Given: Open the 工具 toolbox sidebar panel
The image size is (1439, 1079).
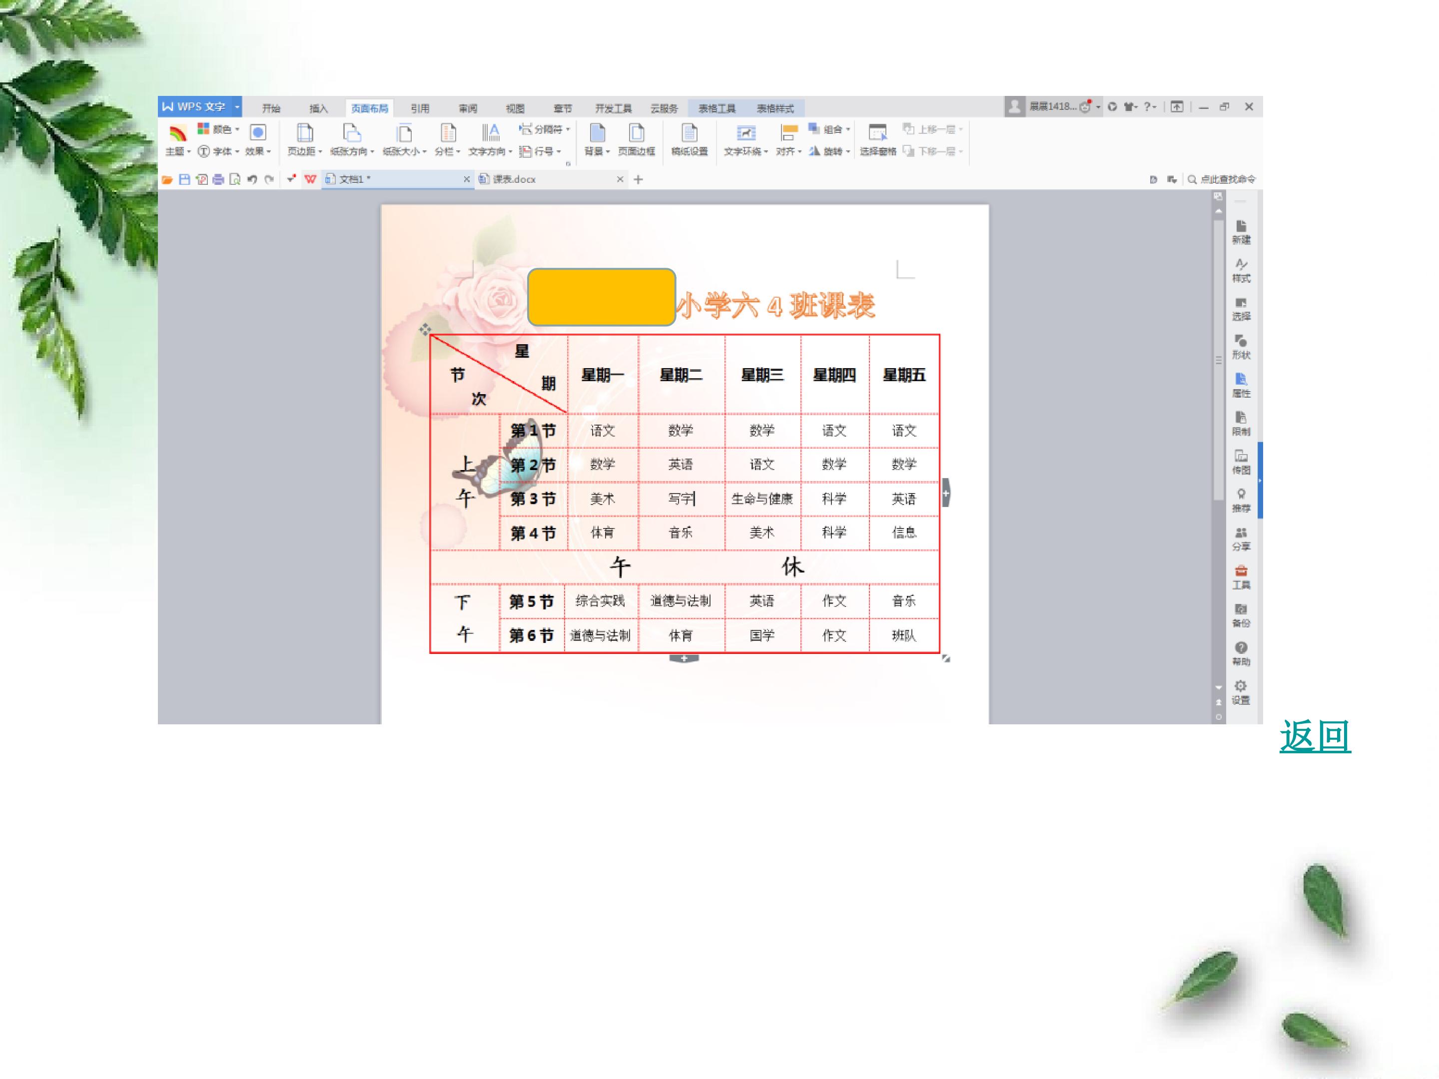Looking at the screenshot, I should (x=1241, y=577).
